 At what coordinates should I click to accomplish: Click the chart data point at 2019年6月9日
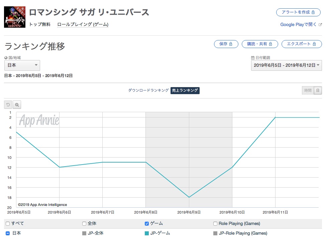(189, 197)
